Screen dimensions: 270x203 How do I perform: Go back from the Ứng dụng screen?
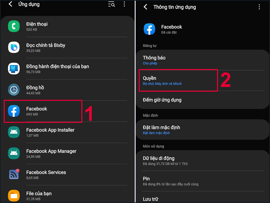pyautogui.click(x=10, y=4)
